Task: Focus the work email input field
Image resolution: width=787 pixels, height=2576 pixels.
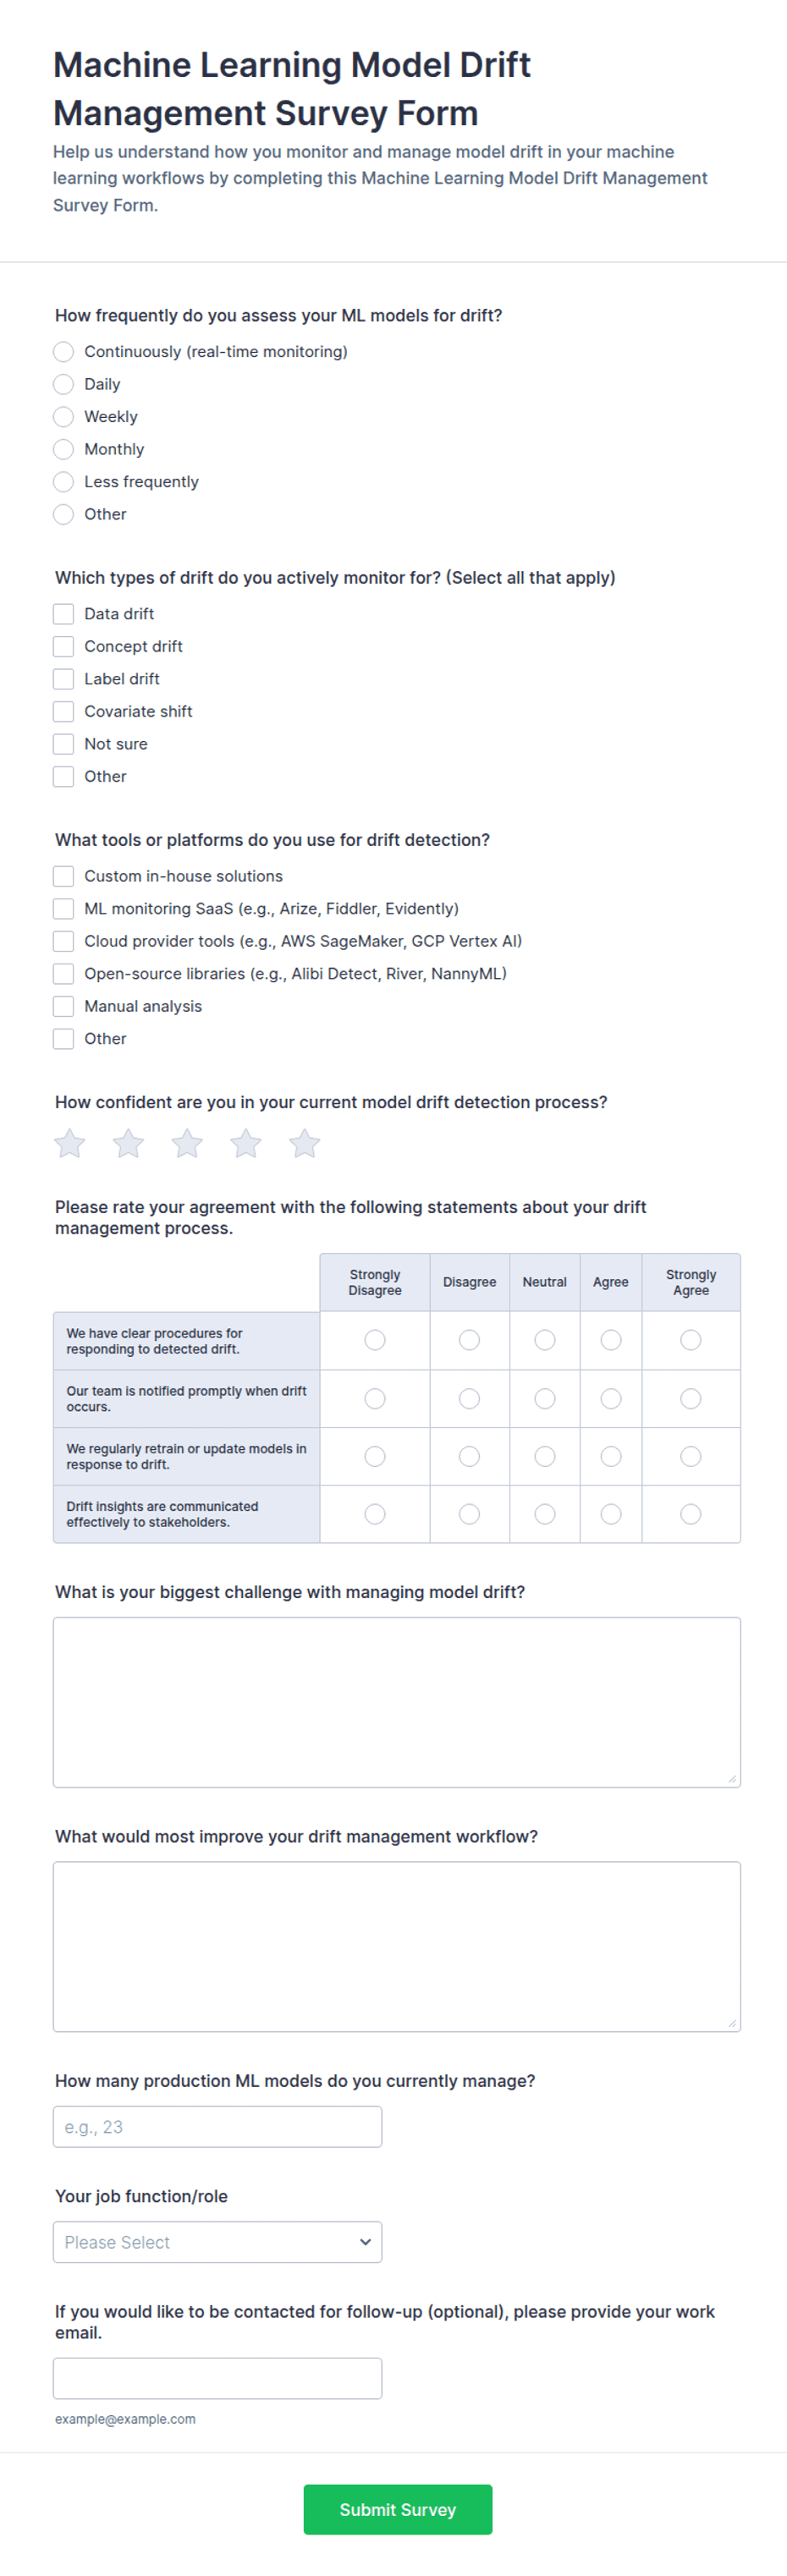Action: pos(217,2378)
